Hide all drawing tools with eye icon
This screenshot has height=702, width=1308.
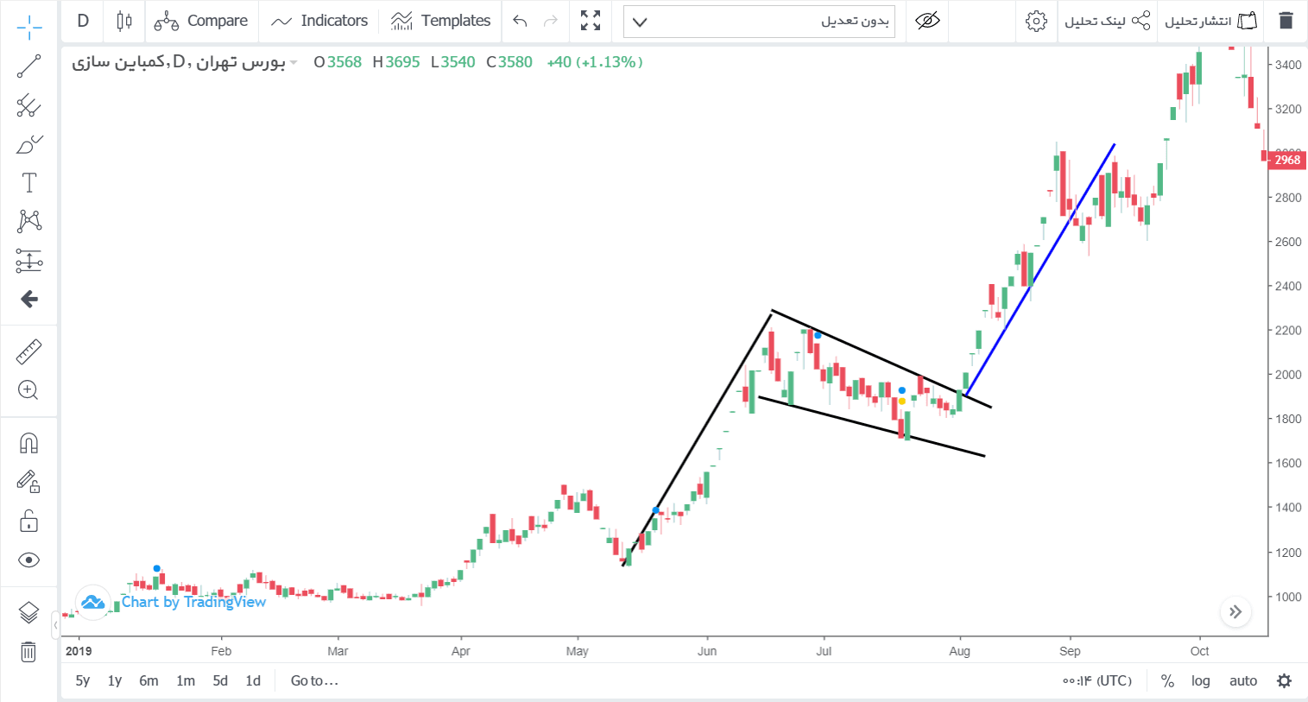click(x=28, y=560)
